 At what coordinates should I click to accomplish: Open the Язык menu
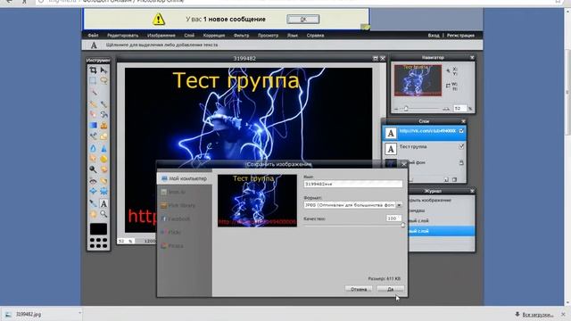coord(293,36)
